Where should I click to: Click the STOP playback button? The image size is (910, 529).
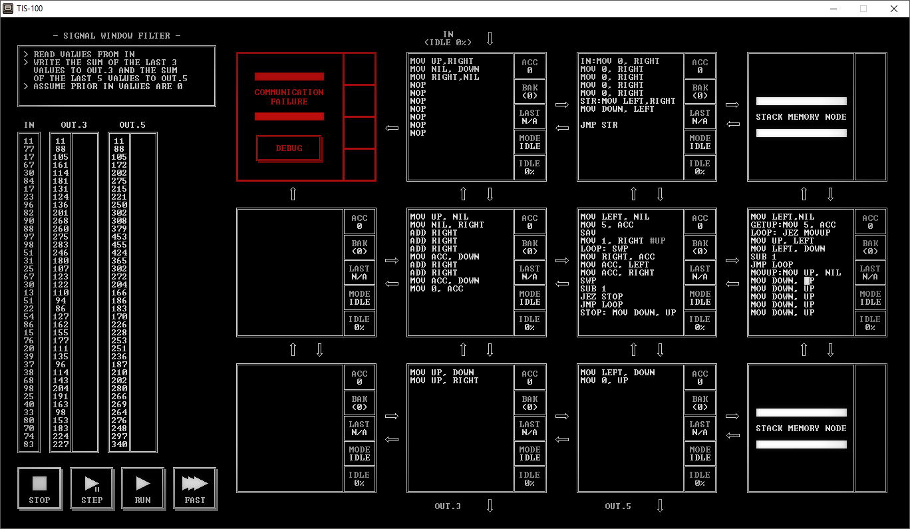(x=39, y=488)
